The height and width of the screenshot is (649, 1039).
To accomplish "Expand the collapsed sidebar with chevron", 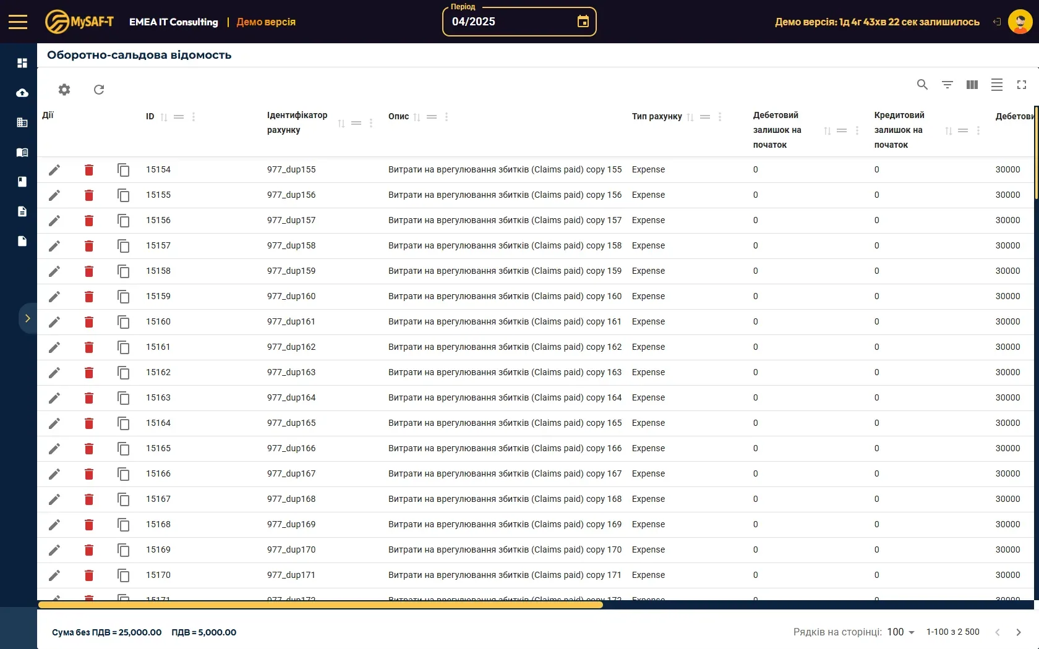I will click(27, 318).
